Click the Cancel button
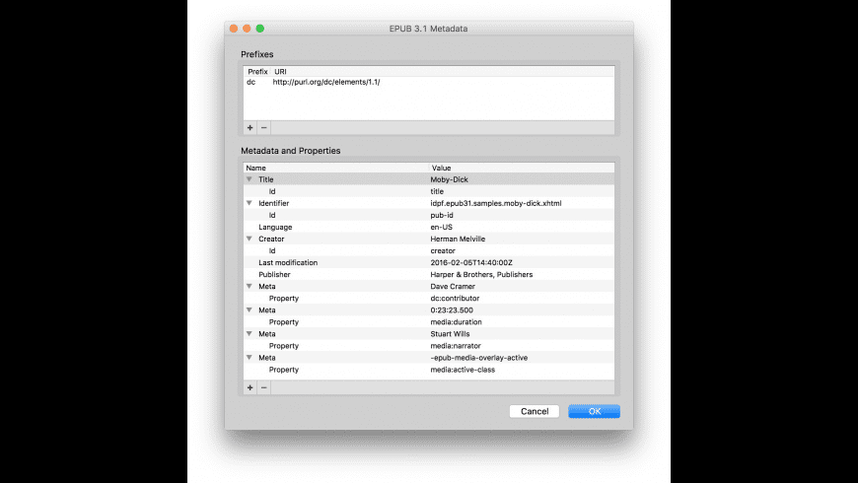858x483 pixels. pyautogui.click(x=535, y=411)
